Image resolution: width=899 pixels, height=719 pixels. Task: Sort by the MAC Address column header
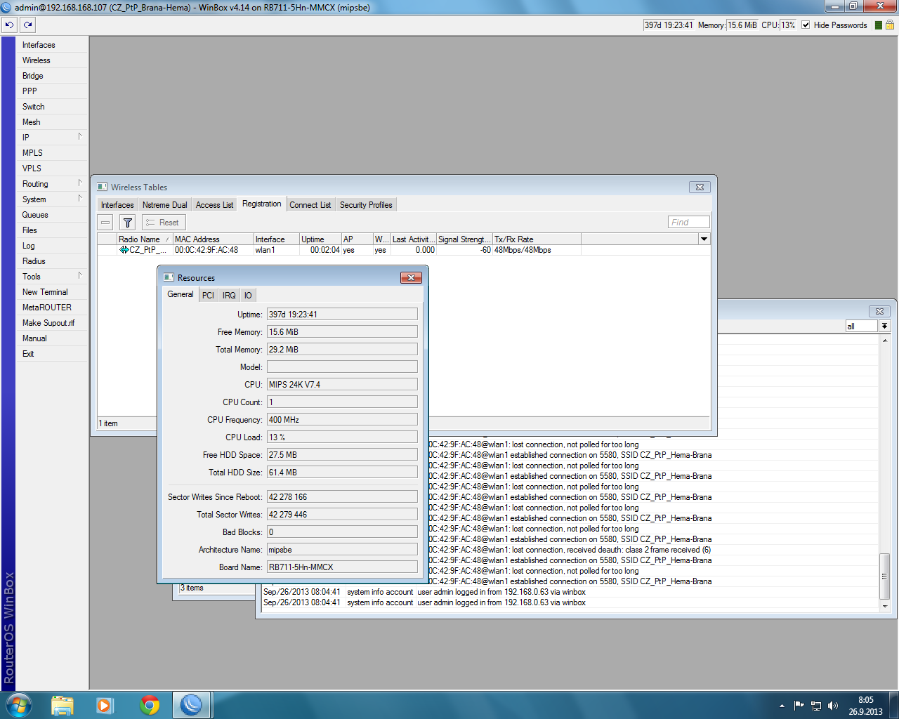213,239
